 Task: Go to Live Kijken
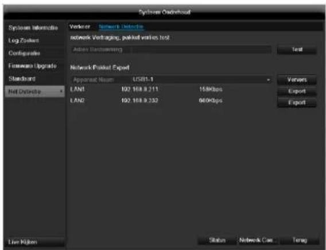(34, 242)
